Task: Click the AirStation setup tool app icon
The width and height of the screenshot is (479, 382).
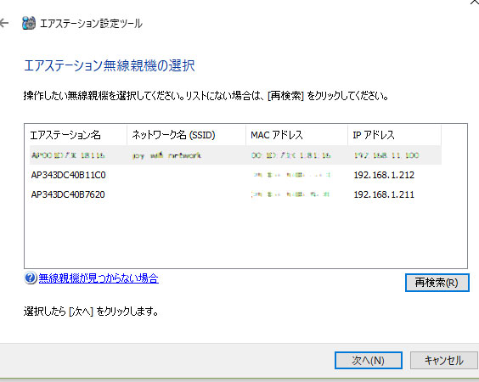Action: (29, 23)
